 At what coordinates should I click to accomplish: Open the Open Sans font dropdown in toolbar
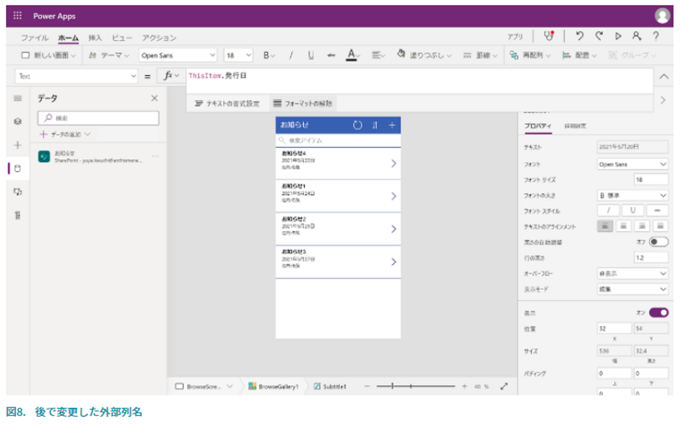178,55
